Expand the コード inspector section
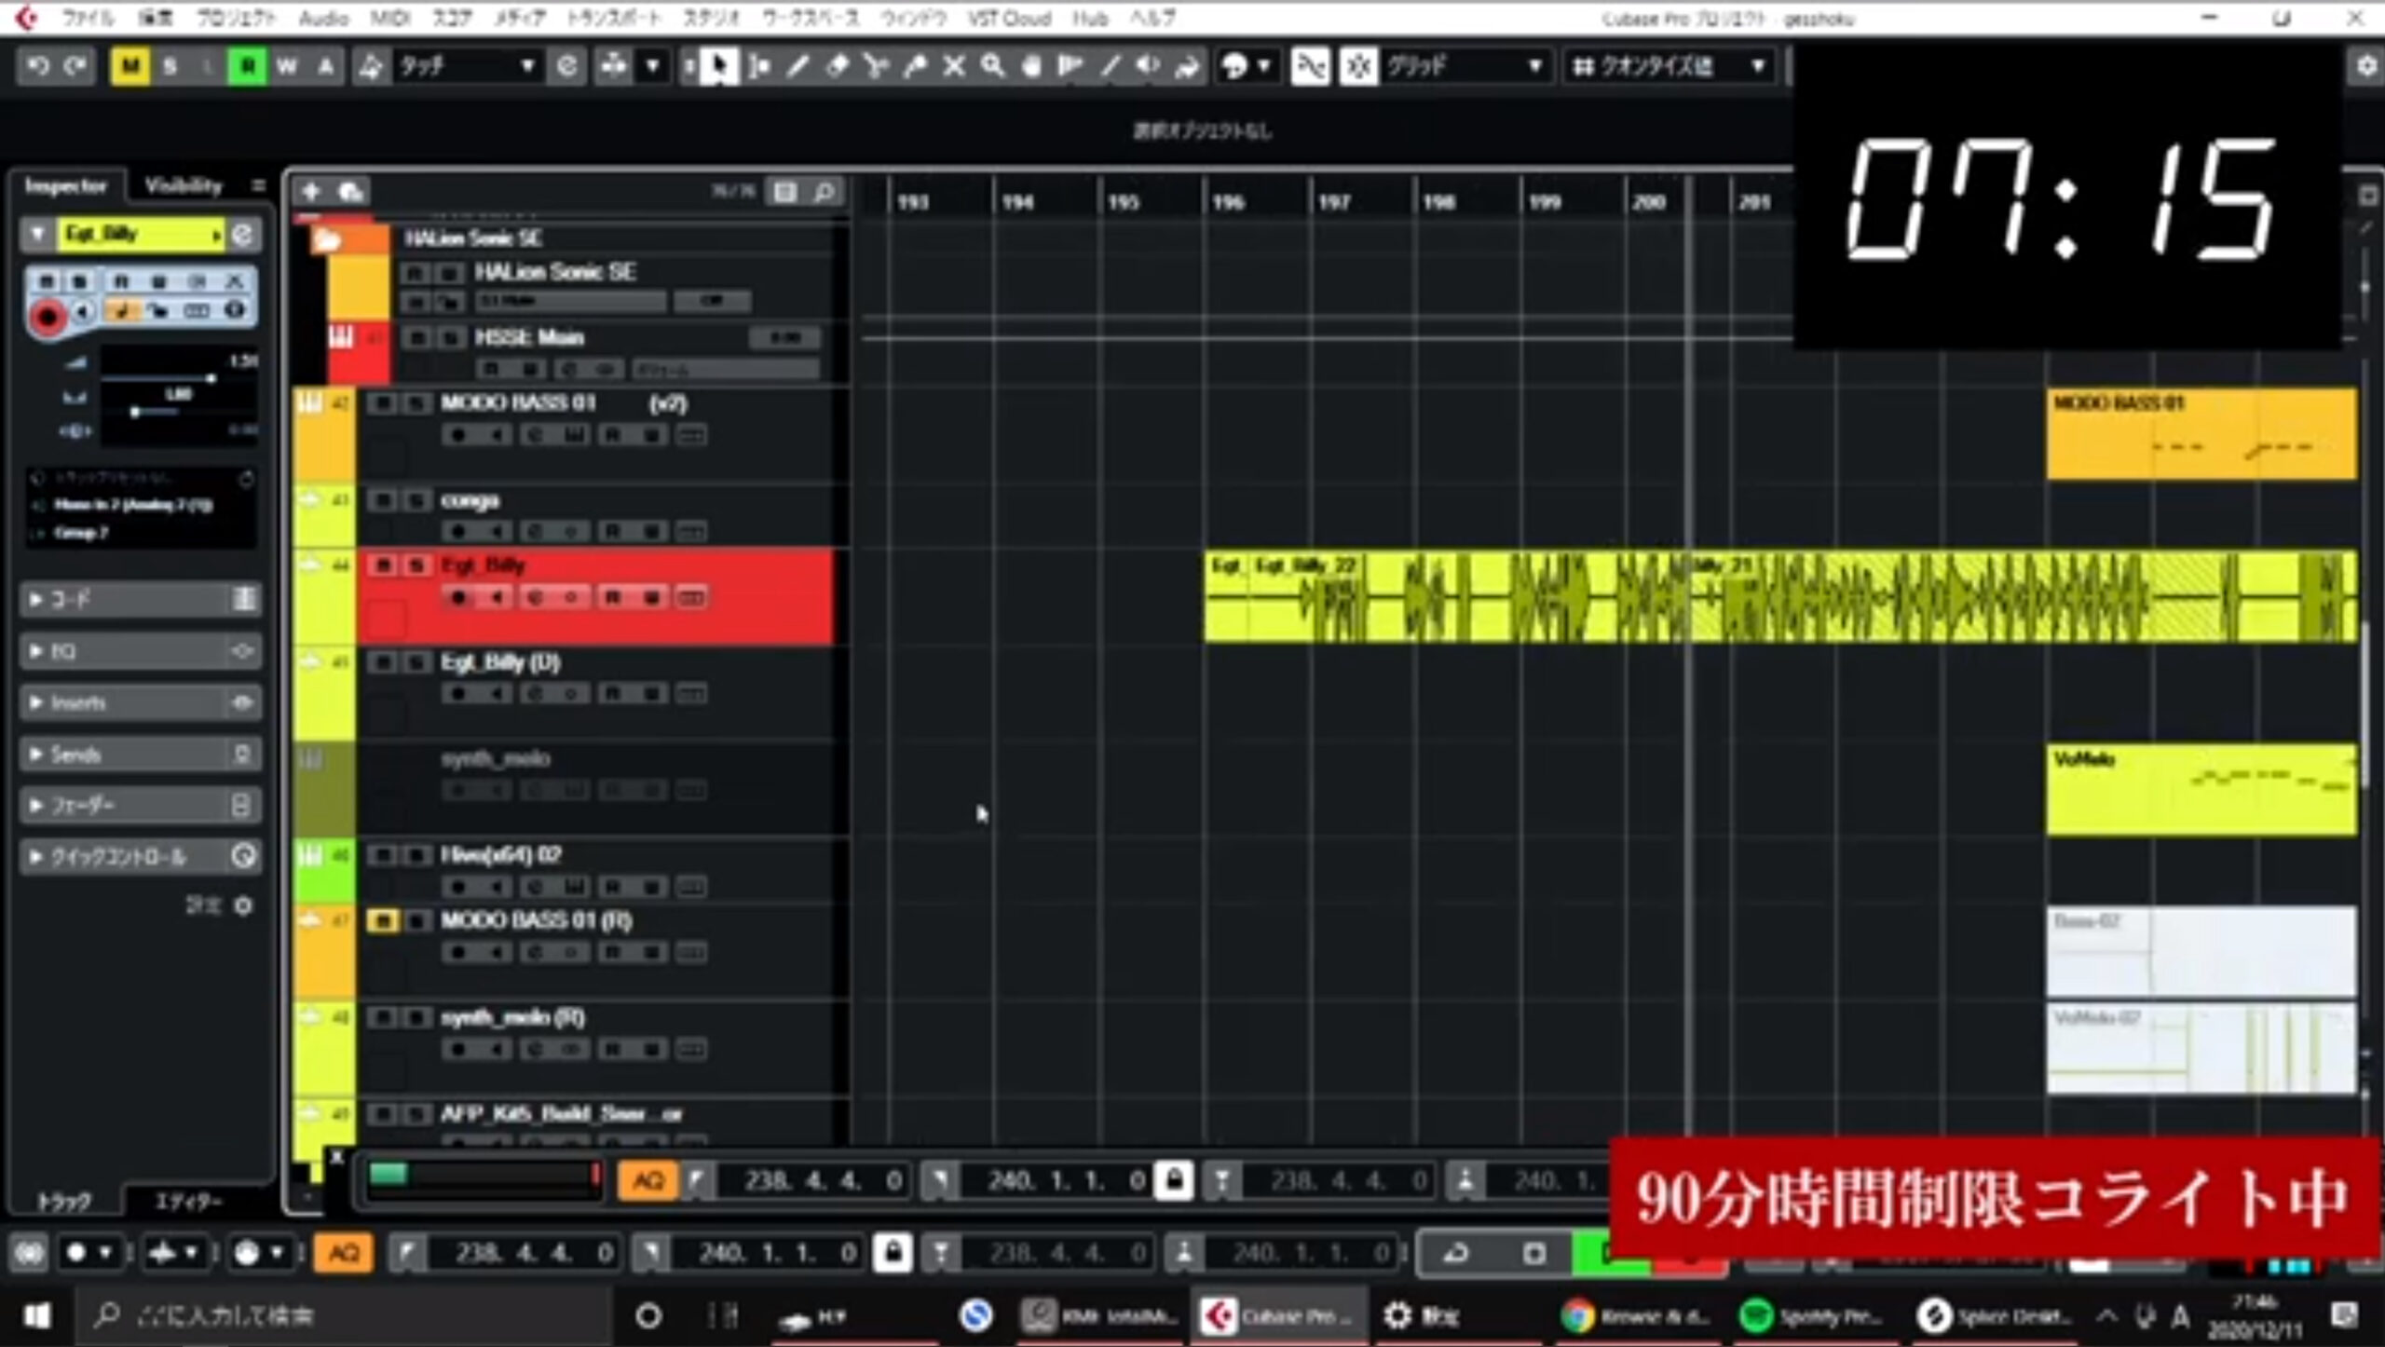The height and width of the screenshot is (1347, 2385). point(140,599)
